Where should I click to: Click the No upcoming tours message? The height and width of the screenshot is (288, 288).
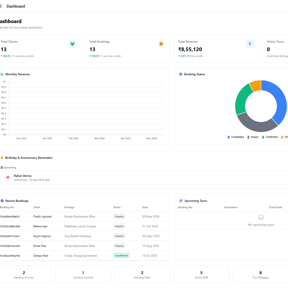(261, 225)
